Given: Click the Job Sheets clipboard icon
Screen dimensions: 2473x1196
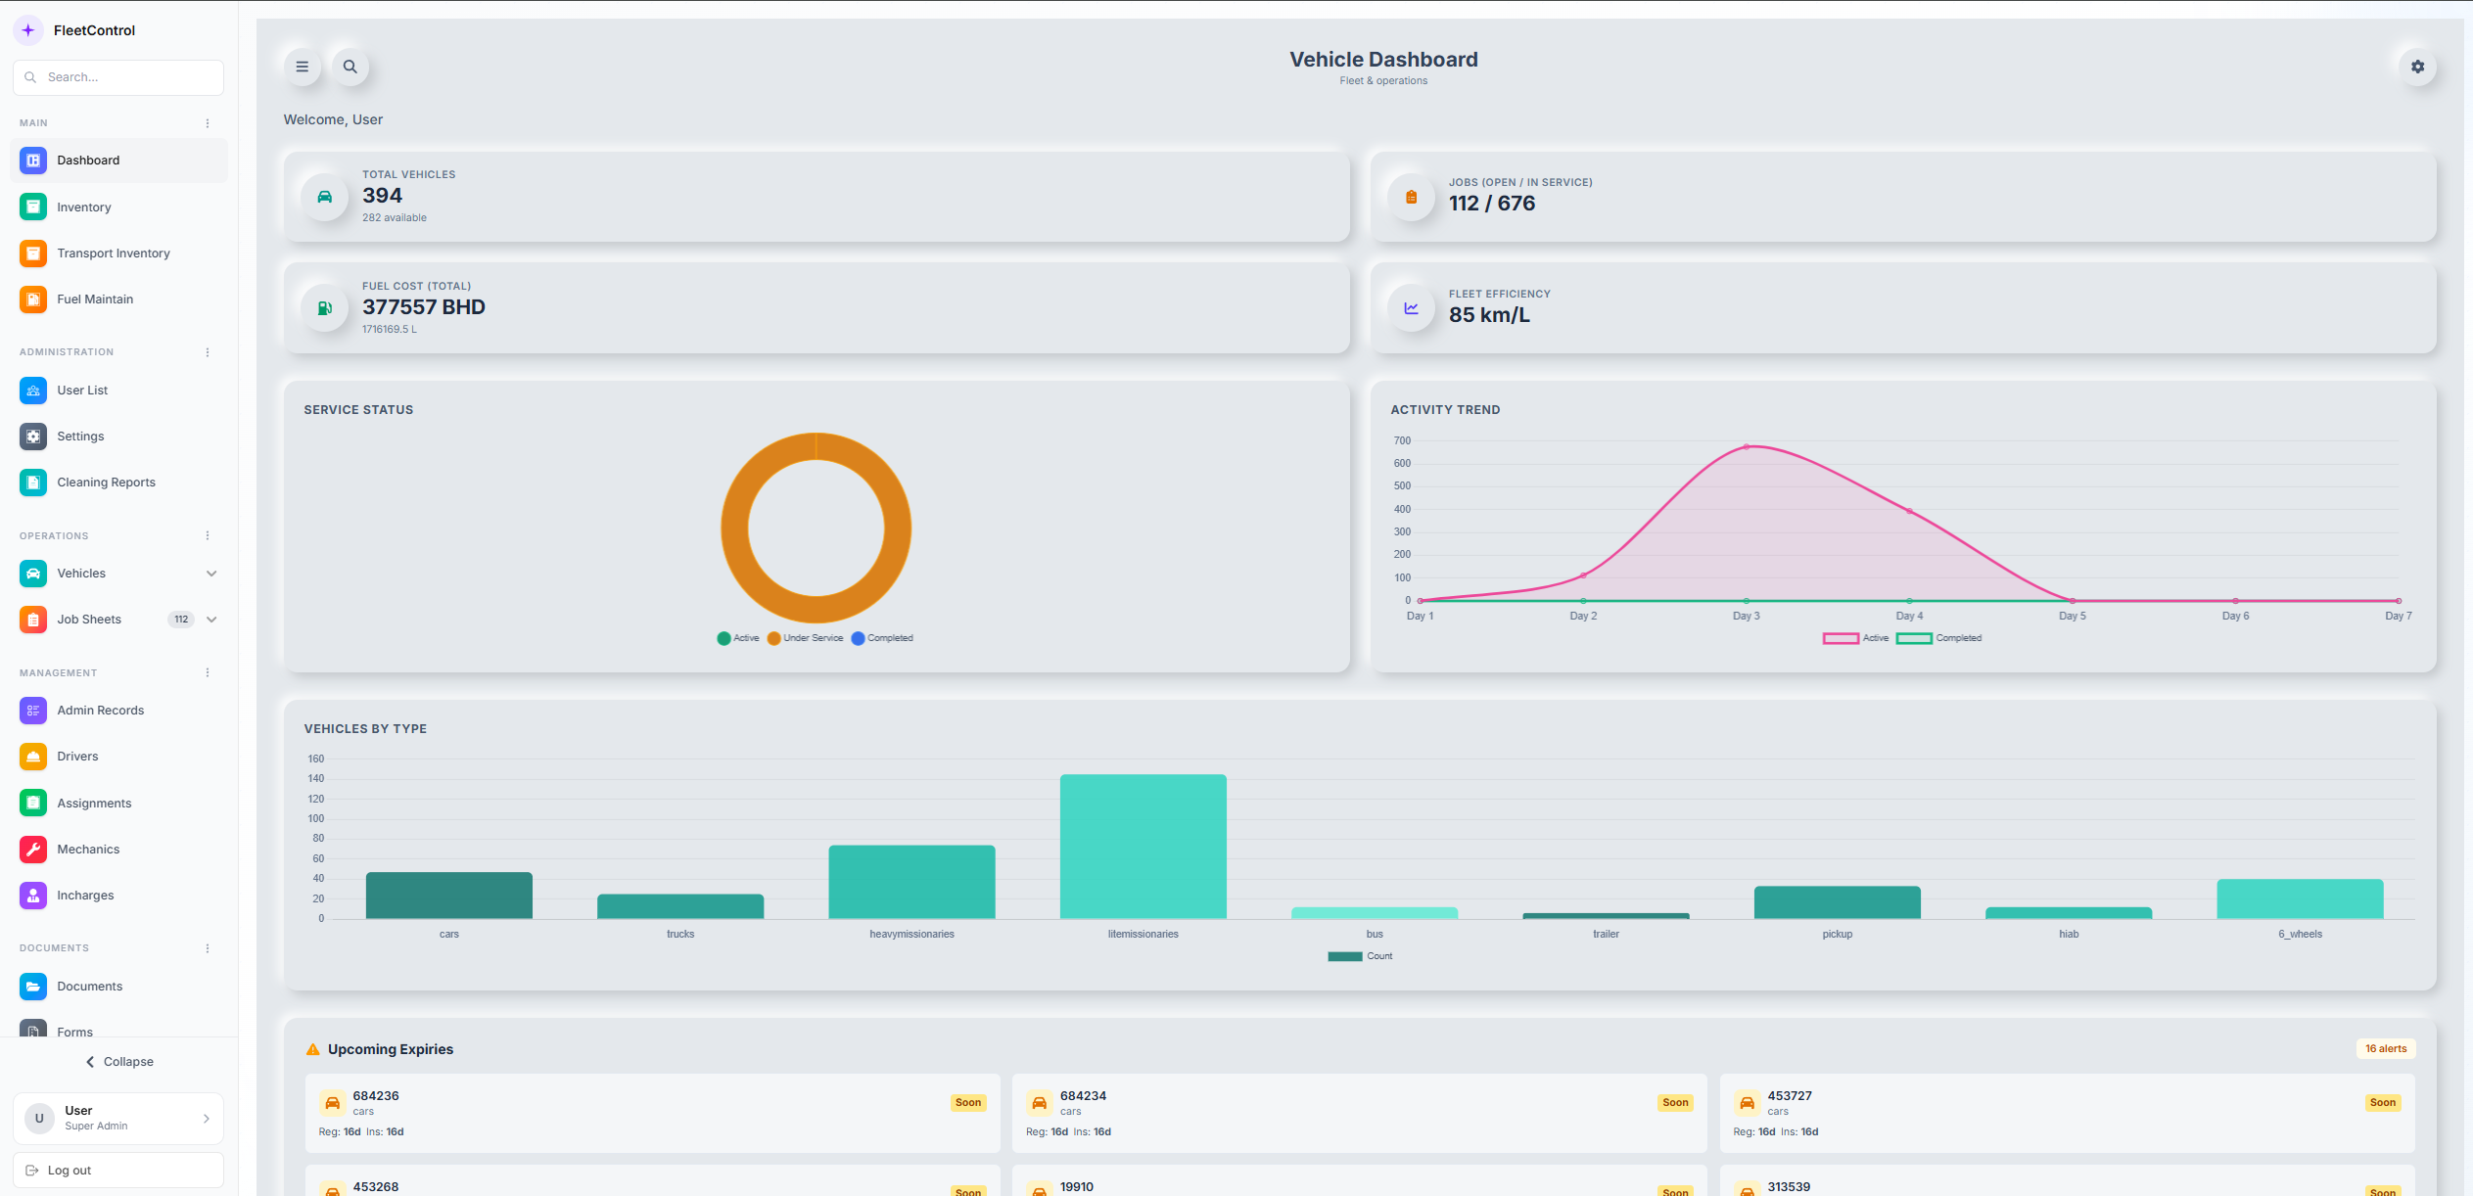Looking at the screenshot, I should [x=33, y=620].
